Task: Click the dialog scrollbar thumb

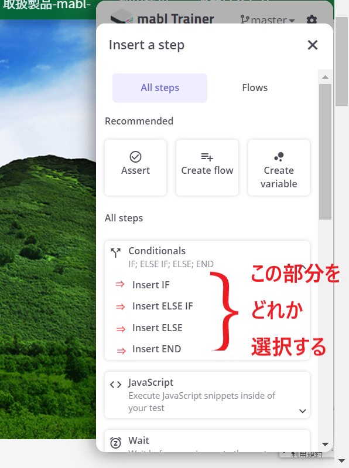Action: pos(325,151)
